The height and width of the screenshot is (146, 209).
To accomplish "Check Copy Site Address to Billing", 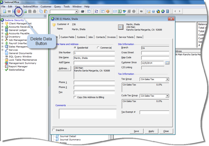I will (x=75, y=97).
